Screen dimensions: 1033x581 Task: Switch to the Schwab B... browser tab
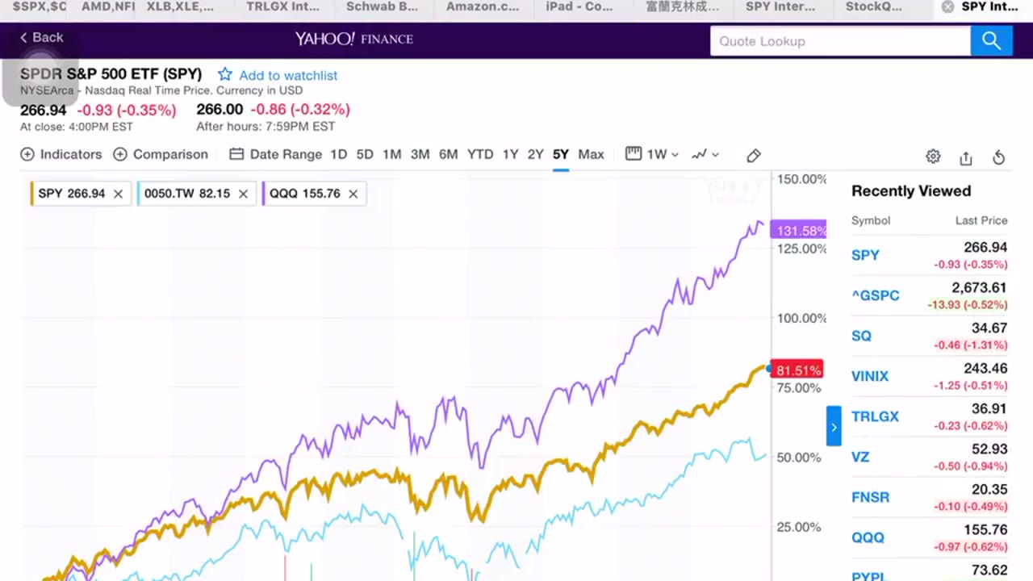coord(382,6)
